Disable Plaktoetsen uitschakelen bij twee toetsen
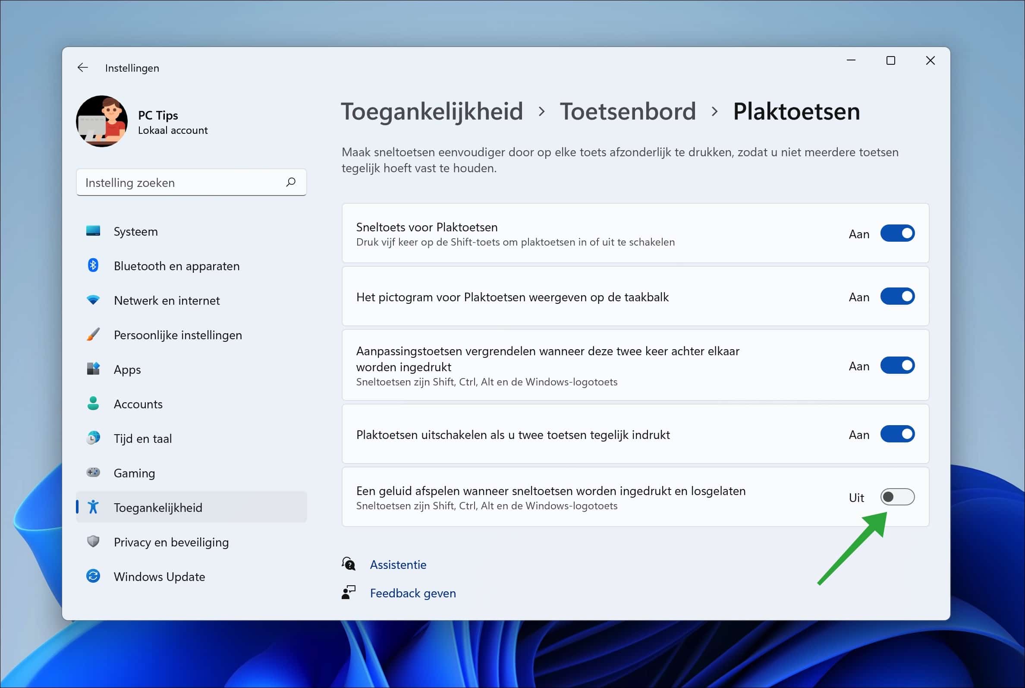The height and width of the screenshot is (688, 1025). 897,434
